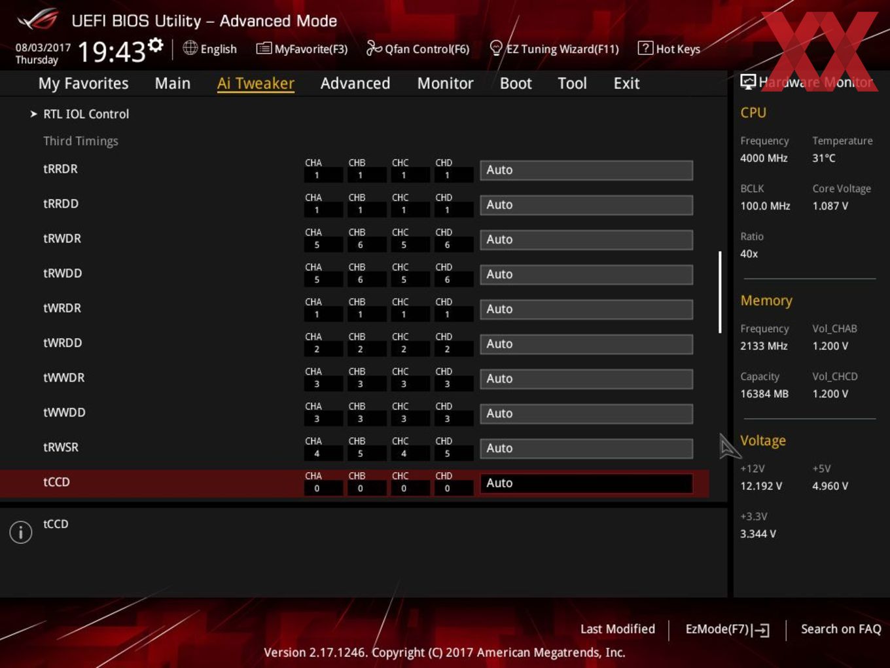Viewport: 890px width, 668px height.
Task: Click tCCD CHD value 0
Action: 447,489
